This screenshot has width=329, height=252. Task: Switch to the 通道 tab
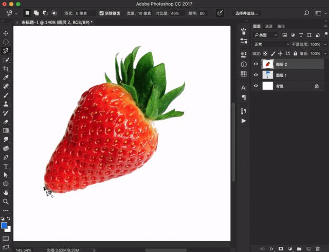pyautogui.click(x=269, y=26)
